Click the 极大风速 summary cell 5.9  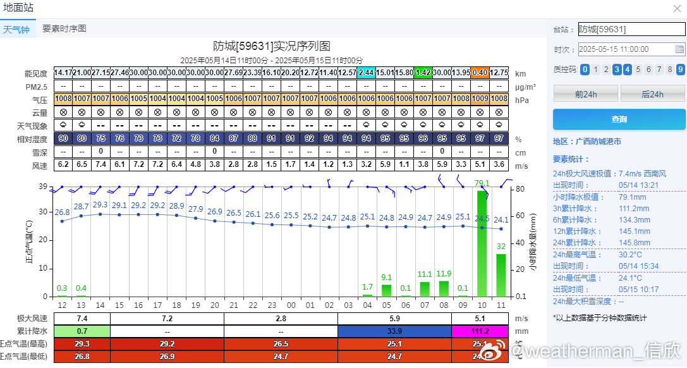[395, 319]
